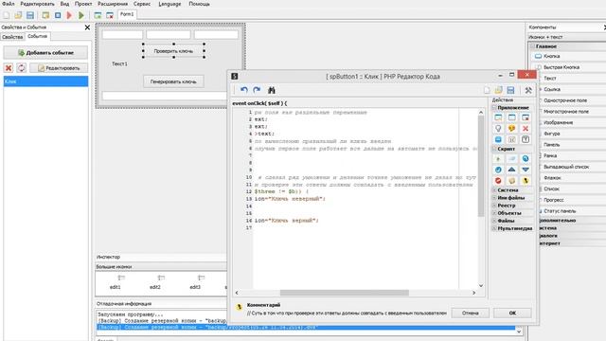Click the Добавить событие button
This screenshot has width=606, height=341.
point(45,53)
